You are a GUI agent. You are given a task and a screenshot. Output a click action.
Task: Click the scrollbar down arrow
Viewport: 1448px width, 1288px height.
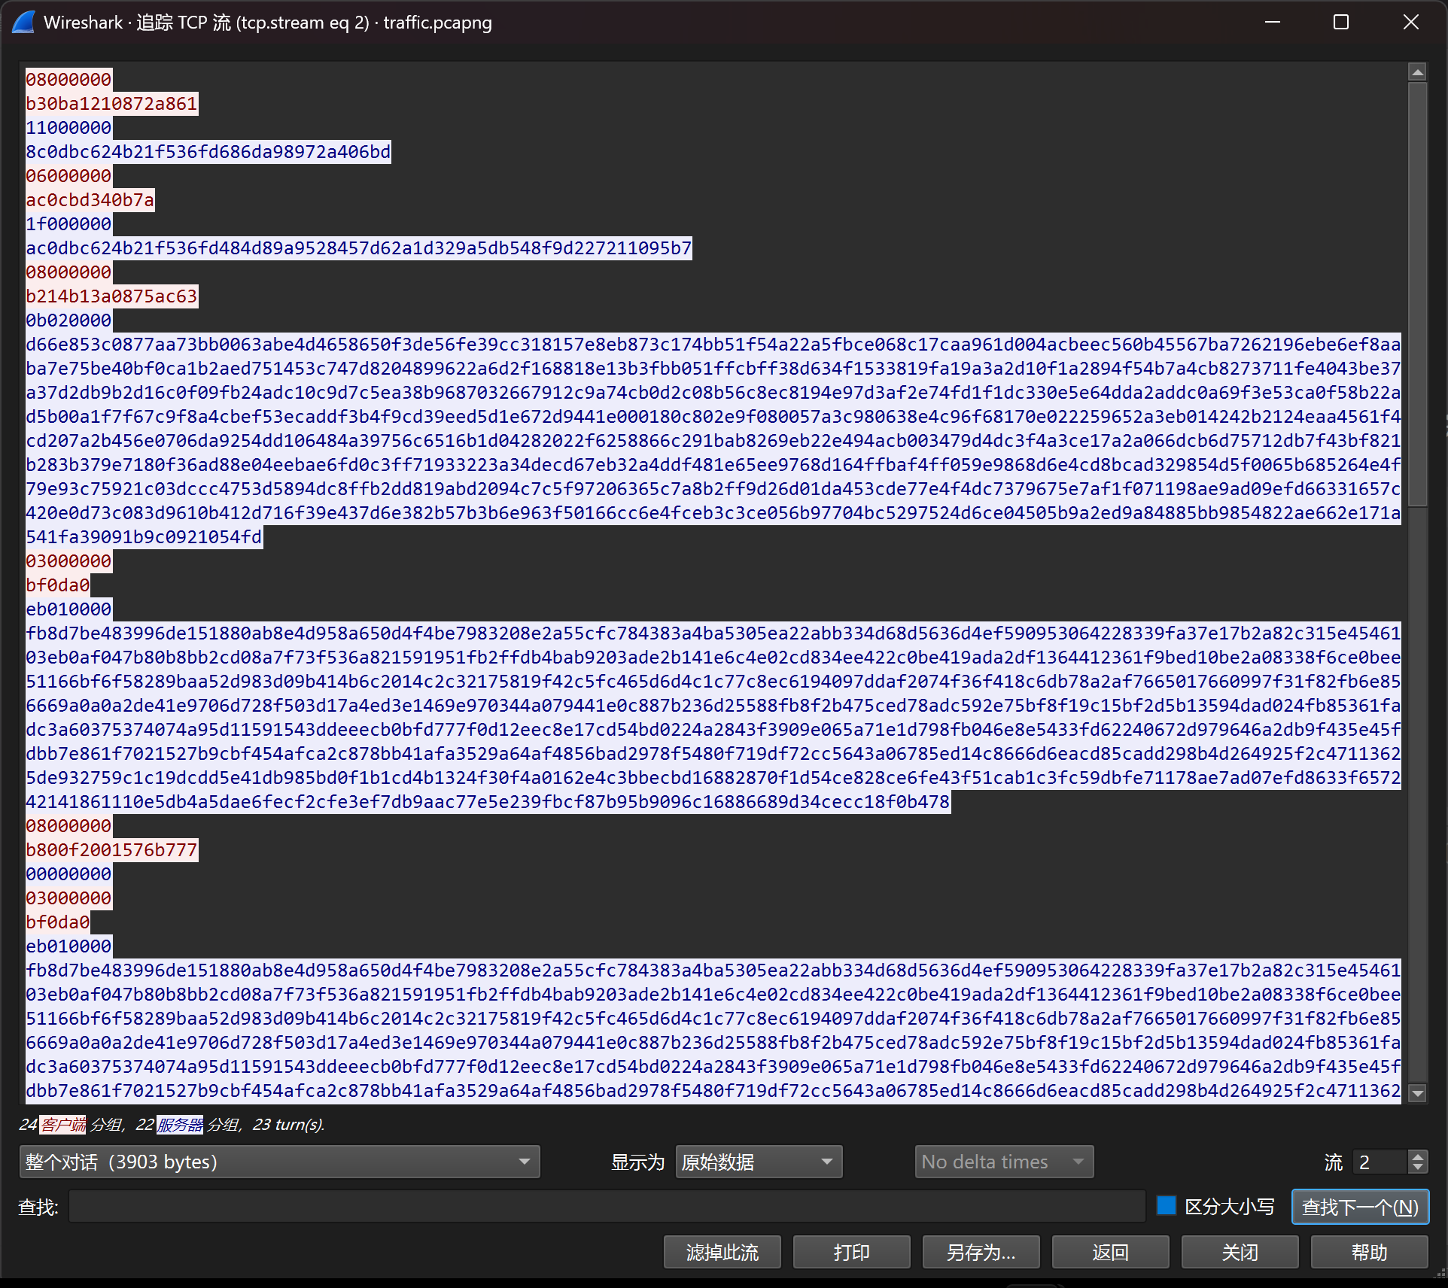point(1417,1093)
